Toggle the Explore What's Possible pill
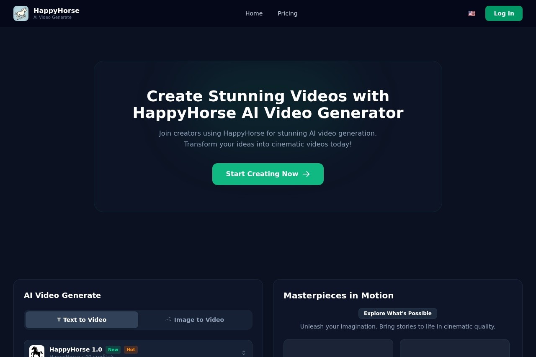The width and height of the screenshot is (536, 357). click(x=397, y=313)
